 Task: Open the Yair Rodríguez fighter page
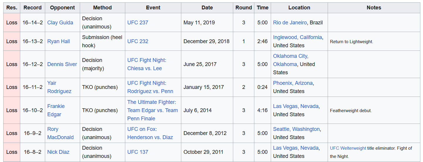tap(59, 87)
